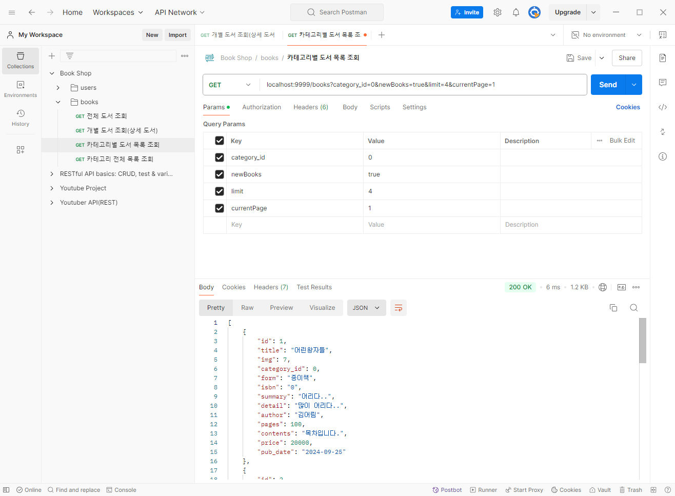Uncheck the limit parameter
675x496 pixels.
pos(220,191)
